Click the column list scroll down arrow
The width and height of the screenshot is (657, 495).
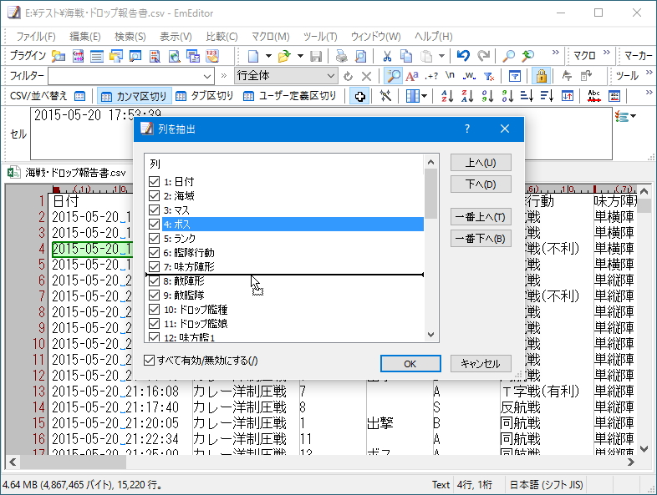point(430,335)
